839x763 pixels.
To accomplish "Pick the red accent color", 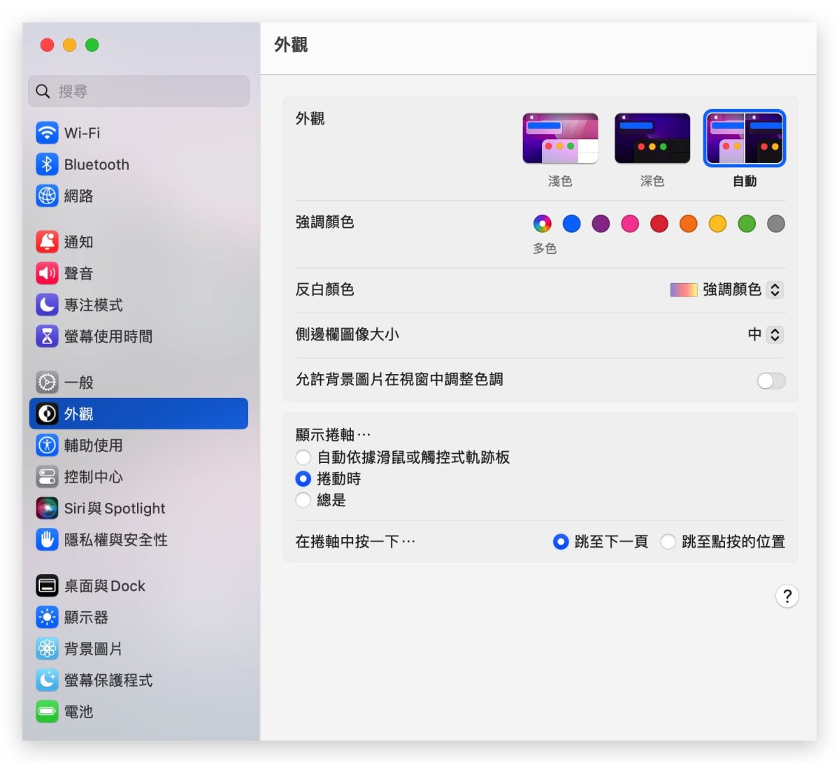I will point(659,224).
